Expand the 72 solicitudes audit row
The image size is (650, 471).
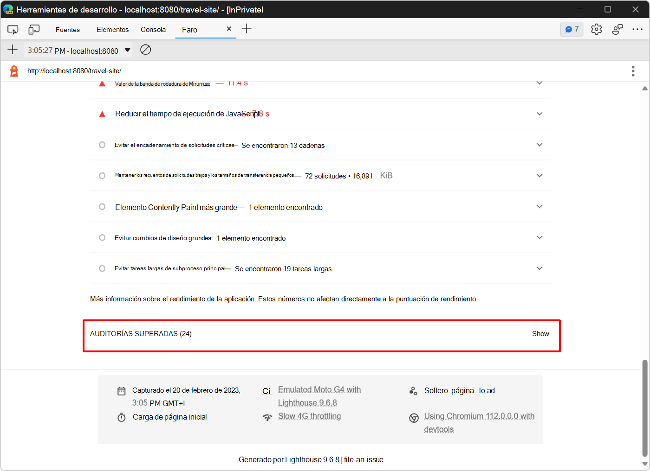[x=539, y=176]
